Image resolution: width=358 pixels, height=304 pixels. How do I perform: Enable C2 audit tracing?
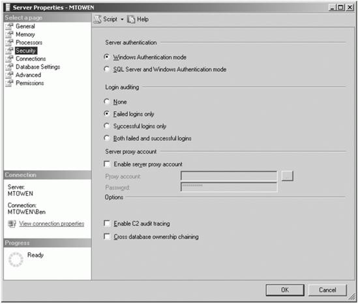(x=107, y=223)
